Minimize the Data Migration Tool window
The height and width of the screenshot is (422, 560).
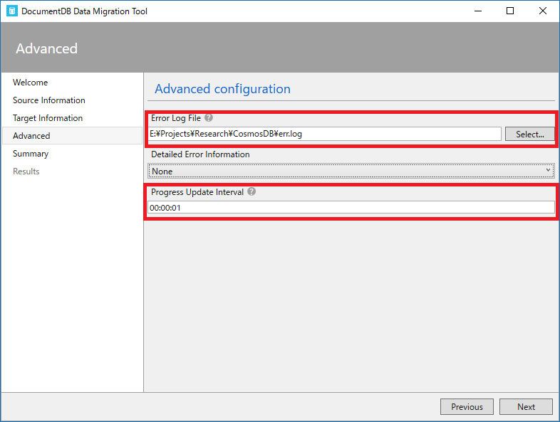coord(478,11)
